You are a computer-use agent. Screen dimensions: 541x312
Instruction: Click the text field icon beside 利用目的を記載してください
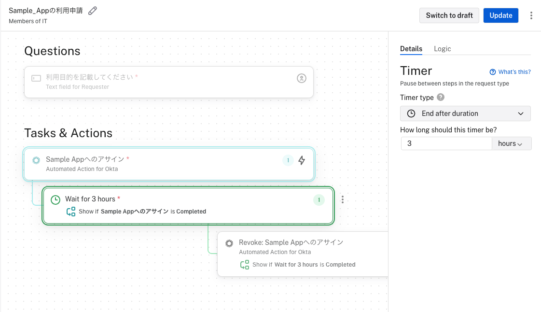36,78
